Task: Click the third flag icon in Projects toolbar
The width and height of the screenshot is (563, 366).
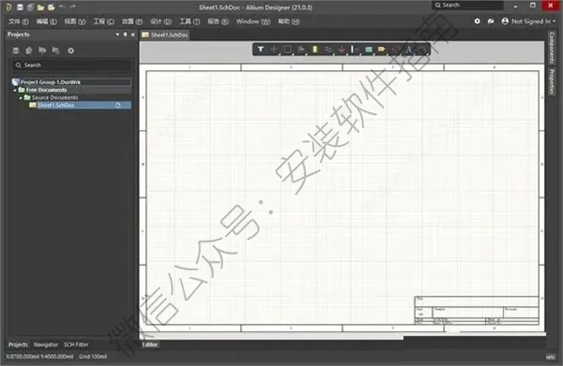Action: [42, 50]
